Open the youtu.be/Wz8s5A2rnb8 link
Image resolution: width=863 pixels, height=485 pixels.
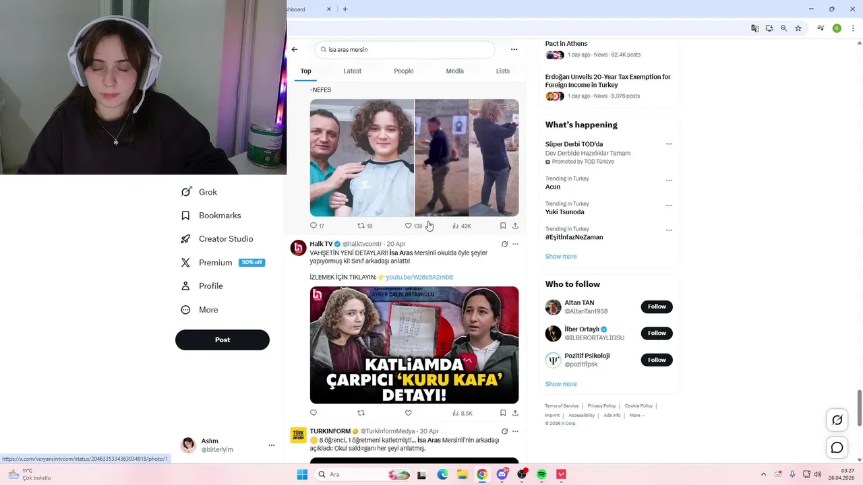[x=419, y=277]
